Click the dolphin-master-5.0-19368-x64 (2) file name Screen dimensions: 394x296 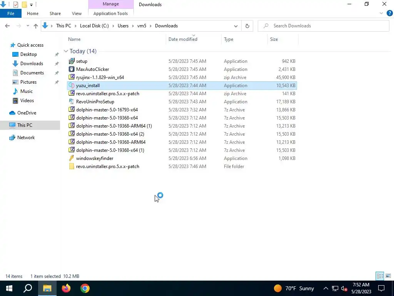[x=110, y=134]
